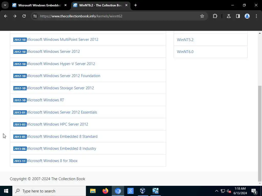Open Microsoft Windows Storage Server 2012 link
Image resolution: width=262 pixels, height=196 pixels.
coord(60,88)
